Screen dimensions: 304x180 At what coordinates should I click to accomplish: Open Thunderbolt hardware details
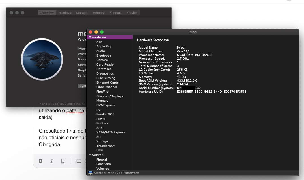tap(105, 146)
